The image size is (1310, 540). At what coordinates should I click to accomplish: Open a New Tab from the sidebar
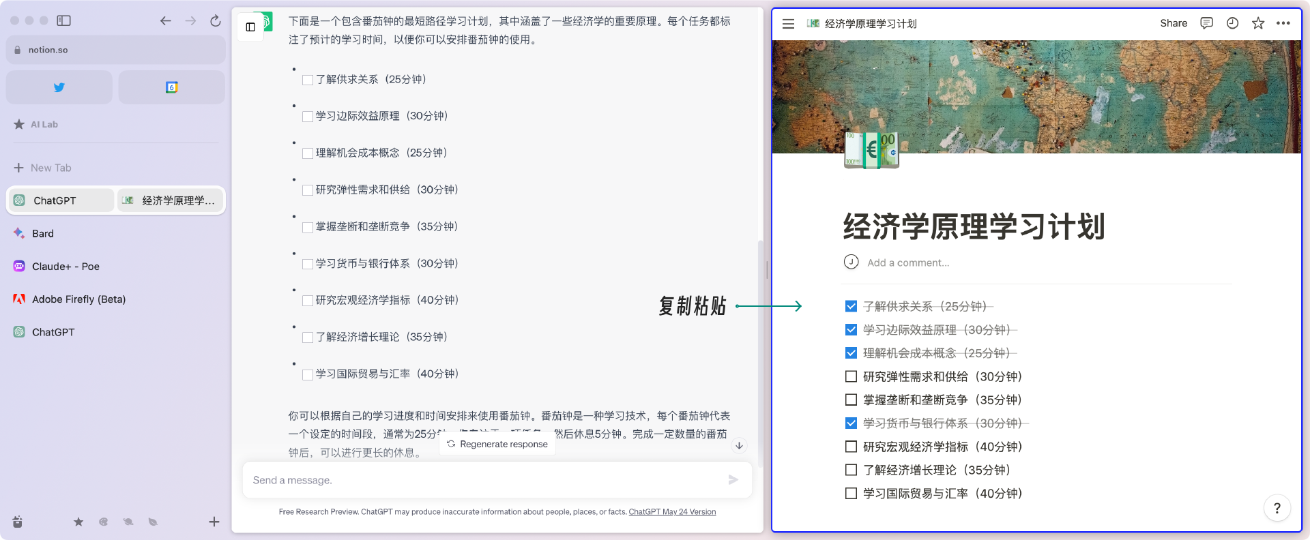42,168
